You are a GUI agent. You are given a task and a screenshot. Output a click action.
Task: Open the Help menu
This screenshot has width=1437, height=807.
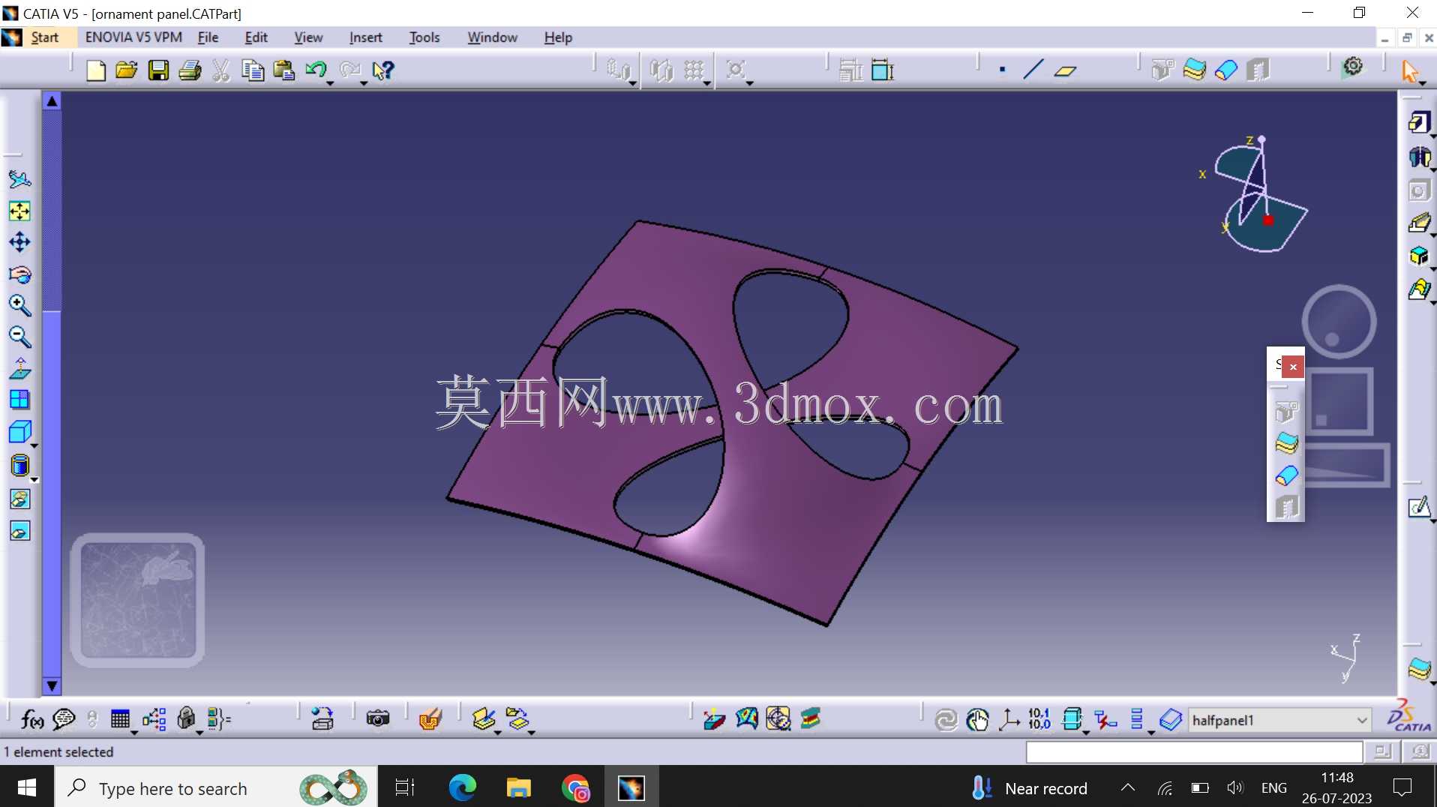(558, 37)
